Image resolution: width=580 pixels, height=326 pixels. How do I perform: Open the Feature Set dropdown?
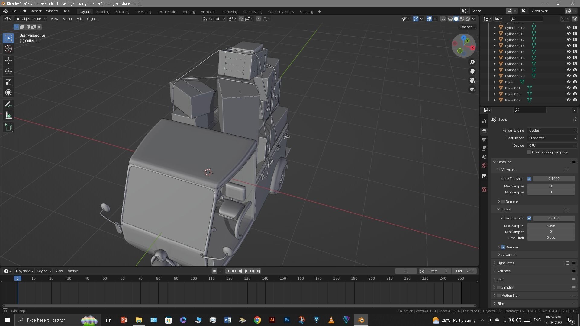click(552, 138)
